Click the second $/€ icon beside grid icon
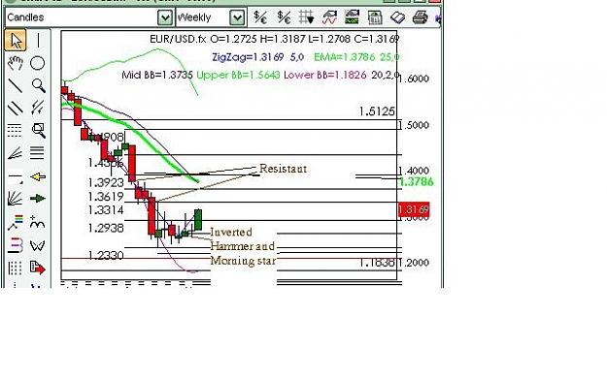 point(284,17)
